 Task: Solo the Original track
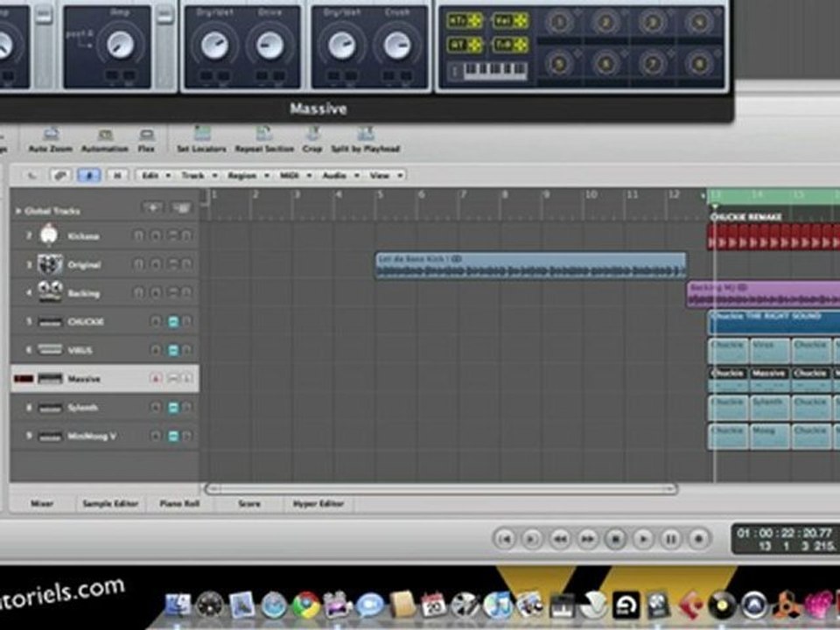point(186,264)
